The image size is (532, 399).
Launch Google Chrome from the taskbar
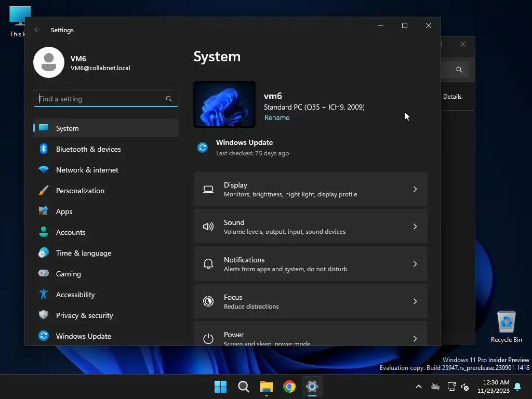[x=289, y=387]
